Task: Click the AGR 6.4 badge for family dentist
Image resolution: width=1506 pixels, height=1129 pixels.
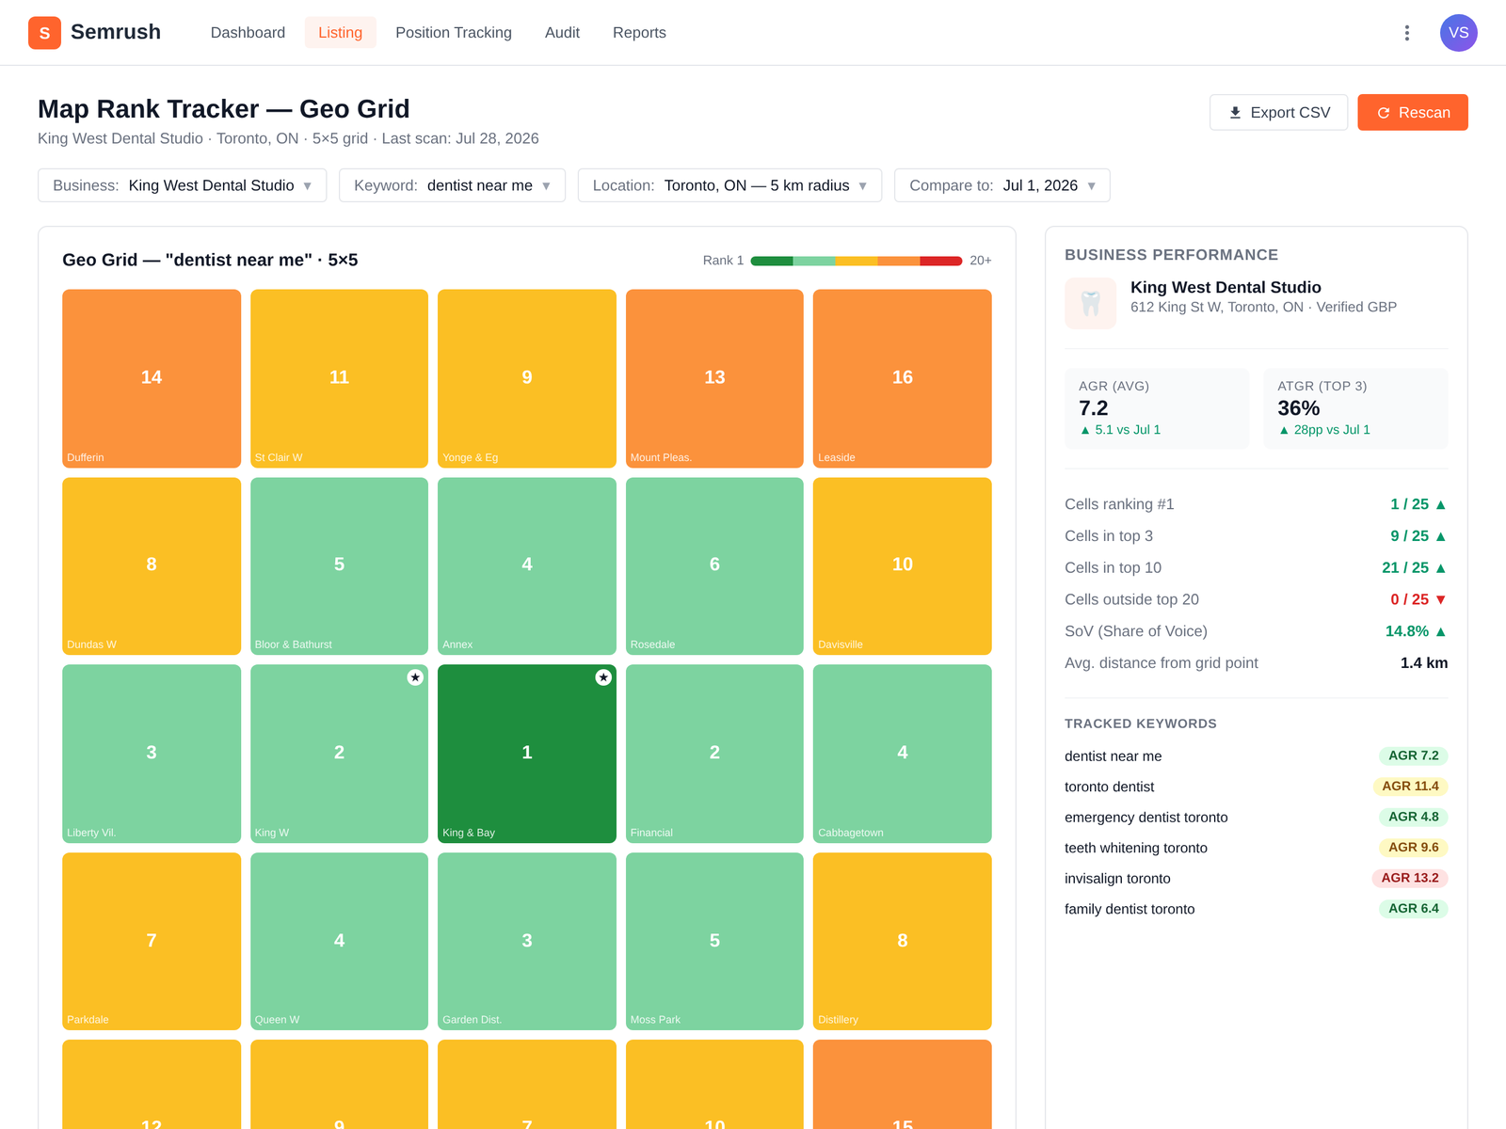Action: [1413, 908]
